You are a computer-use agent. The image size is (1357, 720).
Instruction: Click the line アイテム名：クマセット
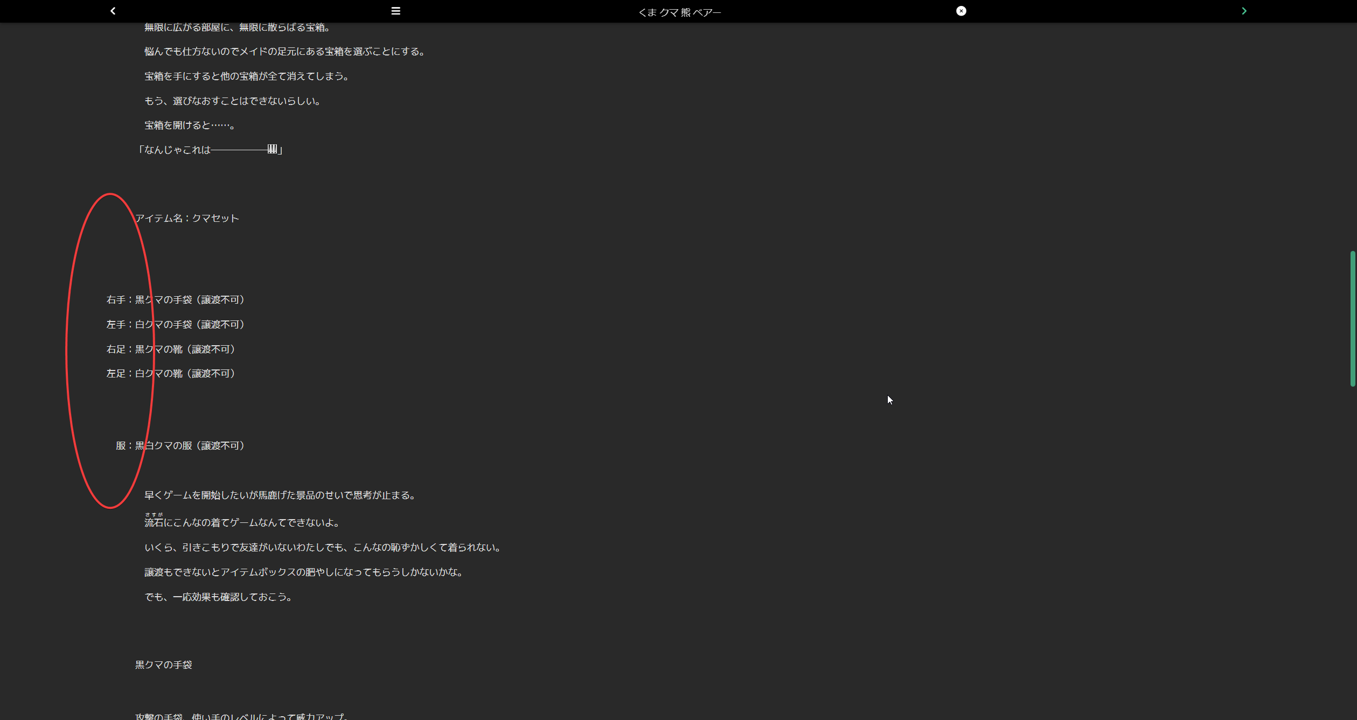(x=187, y=218)
